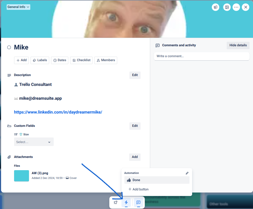The height and width of the screenshot is (209, 253).
Task: Mark the Mike card complete
Action: pos(9,47)
